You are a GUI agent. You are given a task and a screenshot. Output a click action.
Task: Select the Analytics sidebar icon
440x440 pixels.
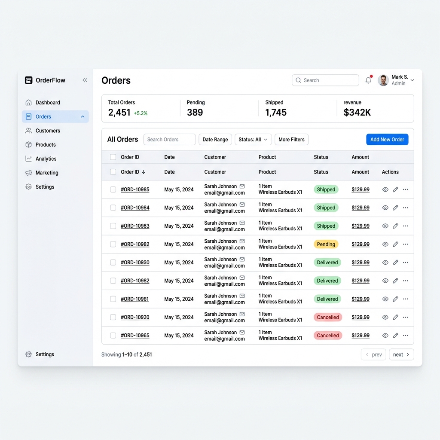(x=29, y=159)
